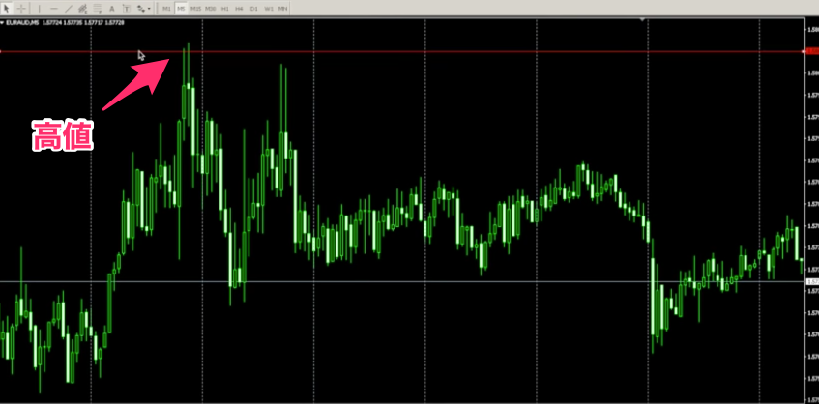Switch chart to M15 timeframe
The image size is (819, 404).
point(195,9)
